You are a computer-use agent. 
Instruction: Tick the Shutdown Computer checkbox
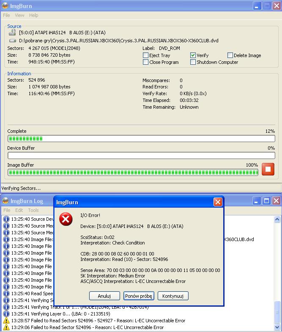[193, 62]
